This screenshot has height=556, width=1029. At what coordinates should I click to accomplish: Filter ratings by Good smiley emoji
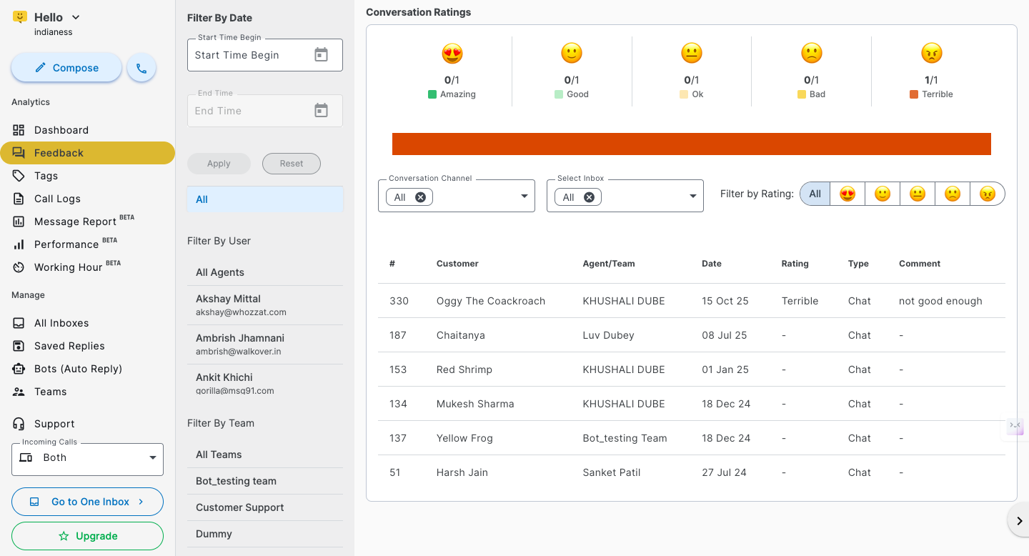(883, 194)
